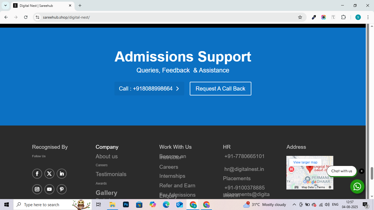Bookmark this page with star icon
The width and height of the screenshot is (374, 210).
[x=300, y=17]
